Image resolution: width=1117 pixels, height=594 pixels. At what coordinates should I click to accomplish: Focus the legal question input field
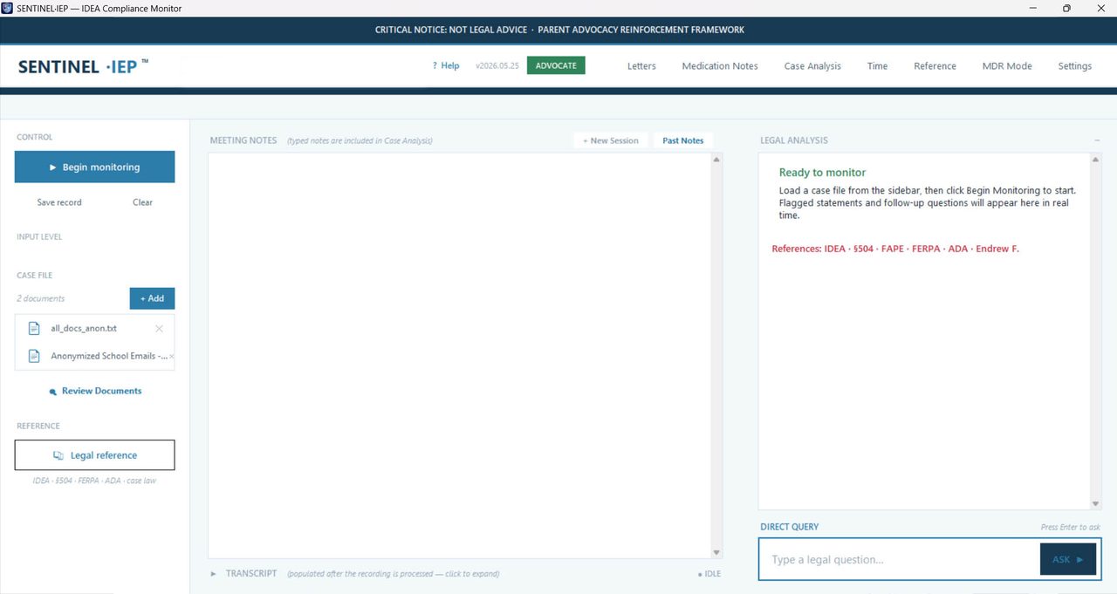tap(899, 559)
